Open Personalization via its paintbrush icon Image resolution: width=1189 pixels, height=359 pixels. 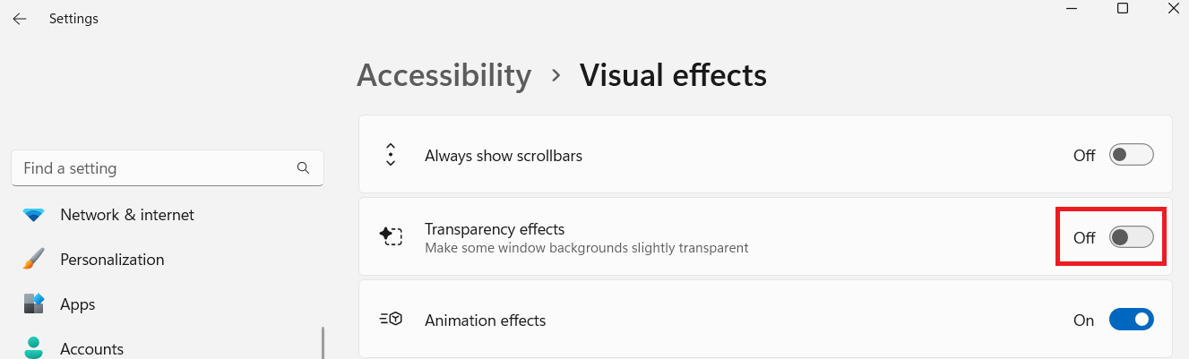pos(34,260)
